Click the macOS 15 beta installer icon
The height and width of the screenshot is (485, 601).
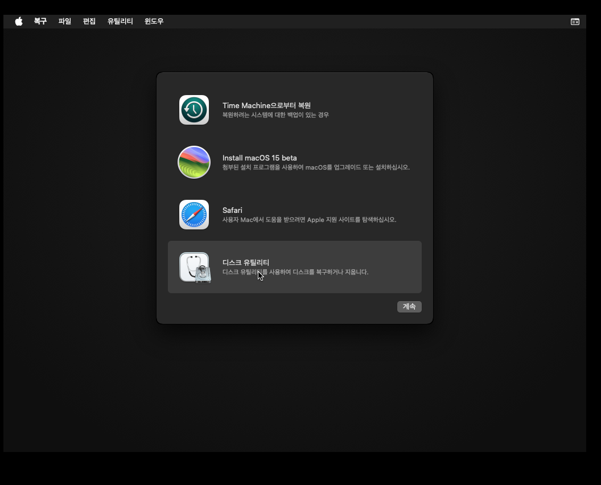click(x=194, y=162)
